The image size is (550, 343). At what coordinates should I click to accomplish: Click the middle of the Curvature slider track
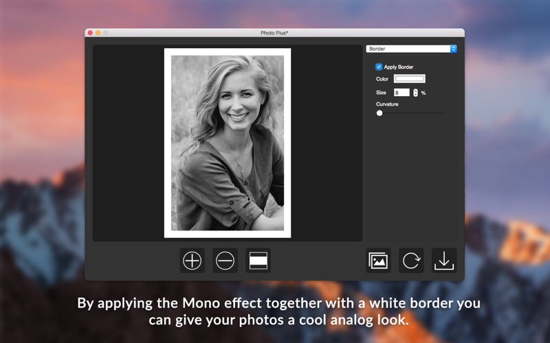[412, 113]
